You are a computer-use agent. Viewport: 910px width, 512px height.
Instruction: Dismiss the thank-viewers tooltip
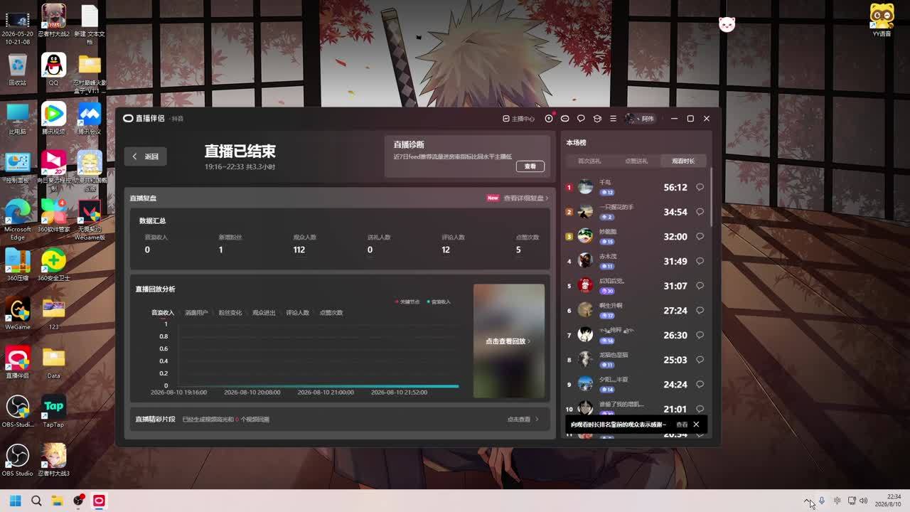point(696,425)
